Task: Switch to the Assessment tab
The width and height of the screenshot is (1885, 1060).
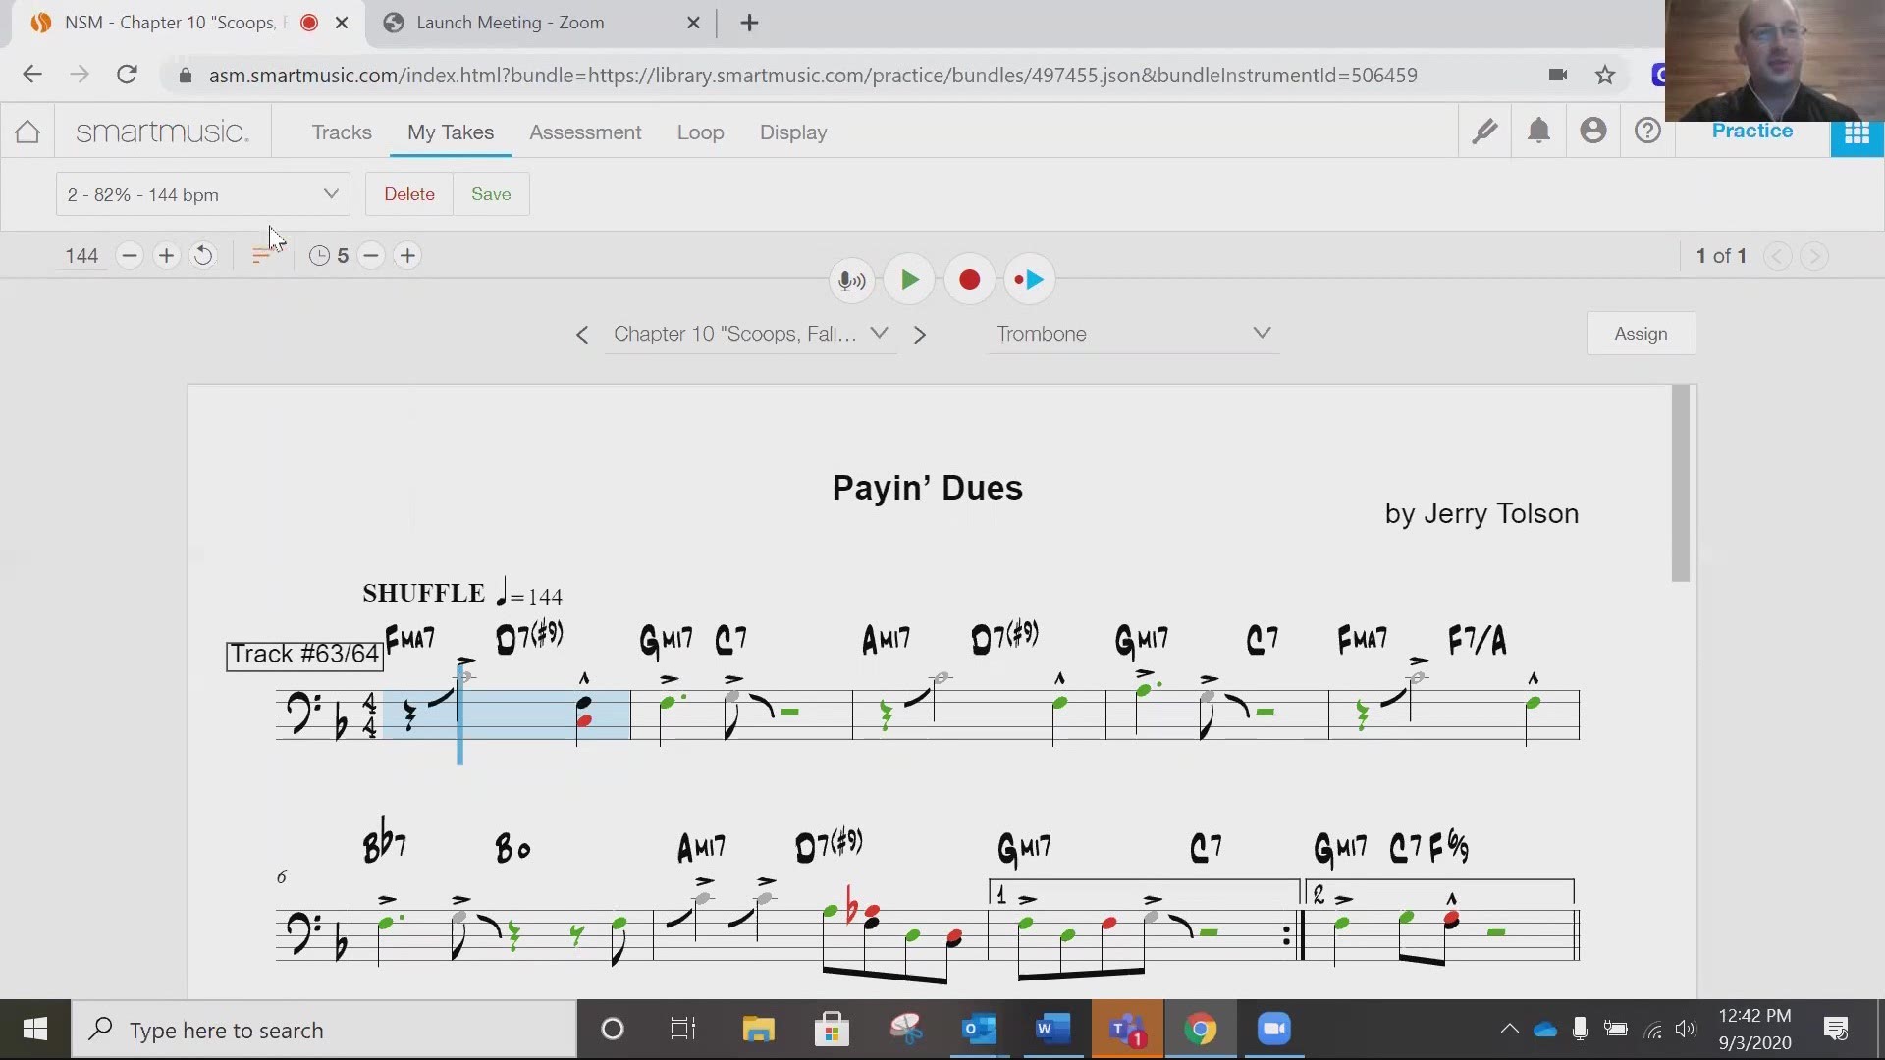Action: (585, 132)
